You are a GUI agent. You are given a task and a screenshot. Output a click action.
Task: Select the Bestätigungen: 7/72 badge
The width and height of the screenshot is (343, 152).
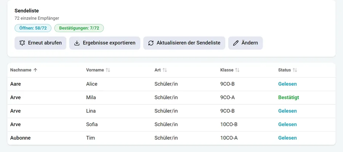point(79,28)
